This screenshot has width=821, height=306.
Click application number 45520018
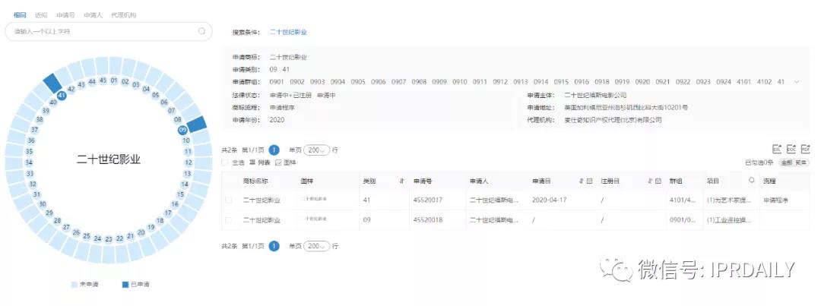428,220
